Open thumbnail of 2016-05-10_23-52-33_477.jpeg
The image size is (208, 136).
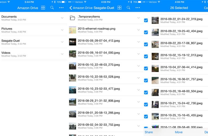pos(73,90)
